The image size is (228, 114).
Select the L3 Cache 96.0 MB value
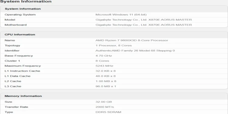(106, 86)
